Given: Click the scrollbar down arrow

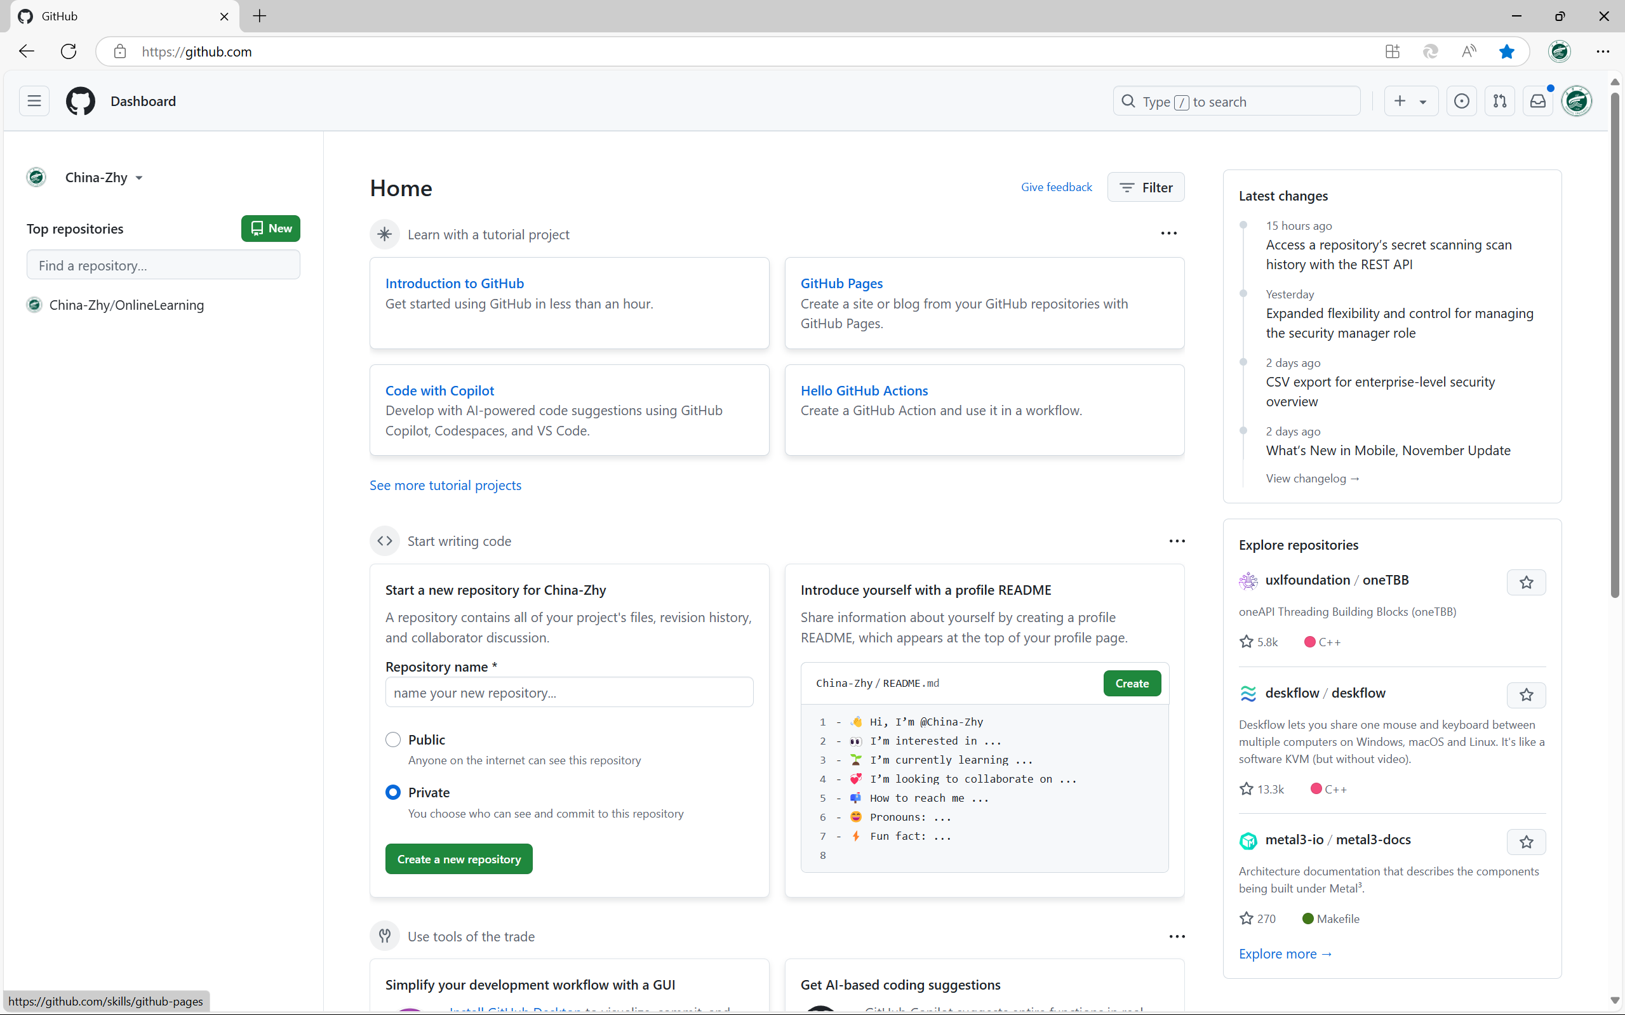Looking at the screenshot, I should tap(1615, 1001).
